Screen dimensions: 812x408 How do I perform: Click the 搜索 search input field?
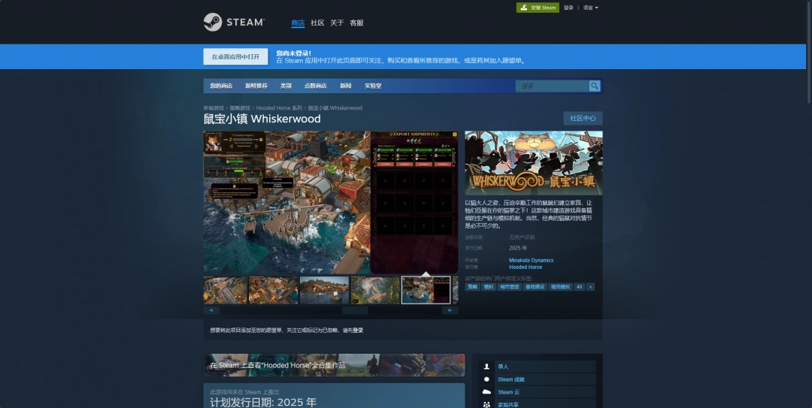553,86
